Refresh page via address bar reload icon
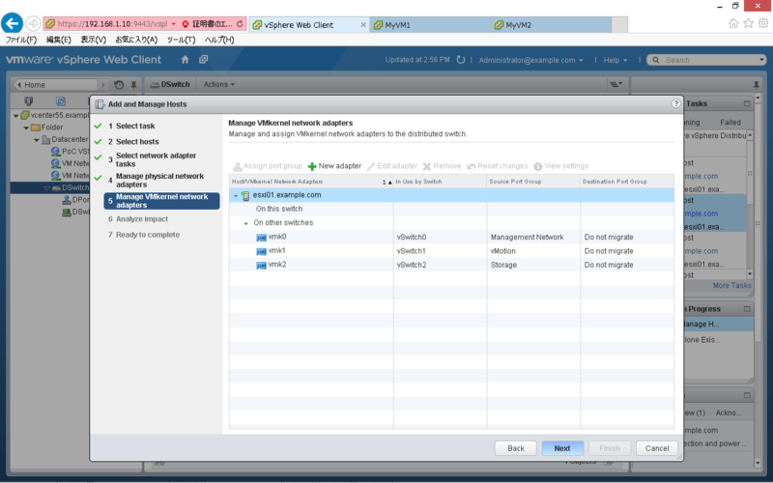 tap(240, 23)
